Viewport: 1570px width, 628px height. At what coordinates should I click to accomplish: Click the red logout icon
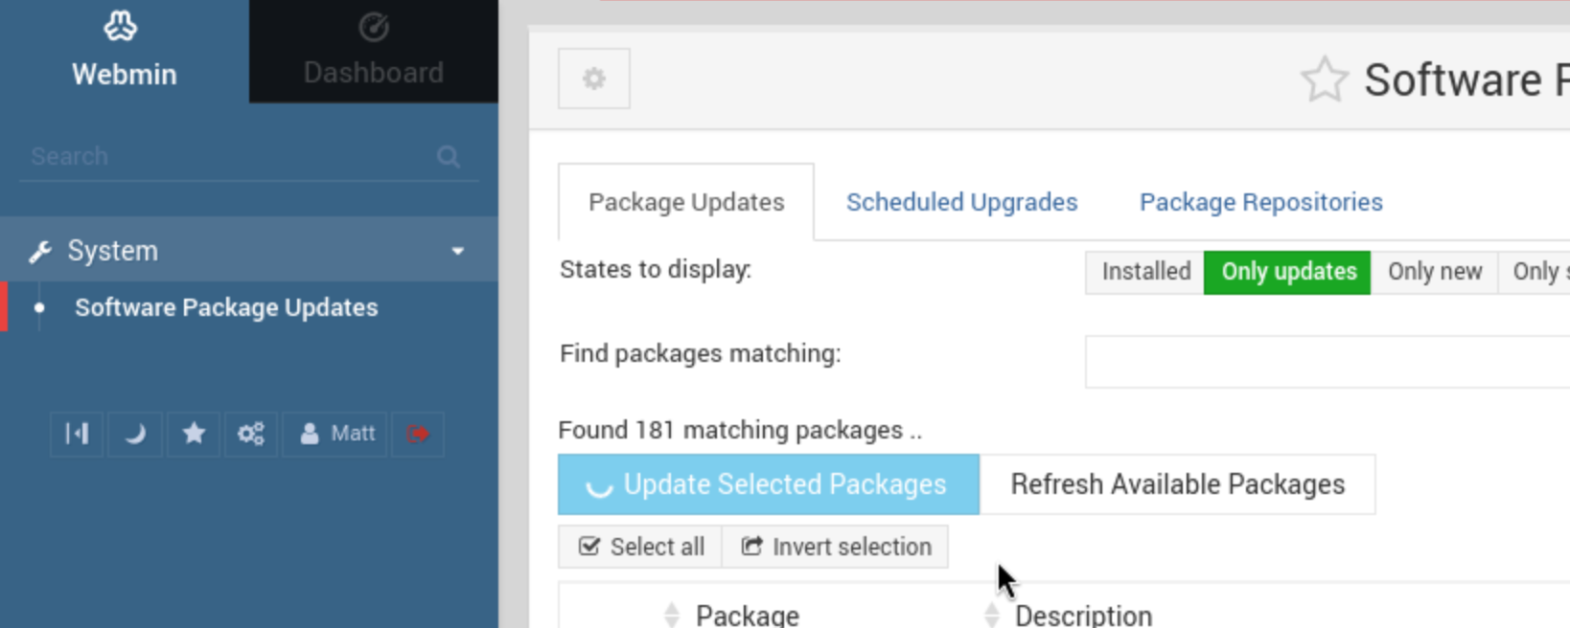point(418,434)
